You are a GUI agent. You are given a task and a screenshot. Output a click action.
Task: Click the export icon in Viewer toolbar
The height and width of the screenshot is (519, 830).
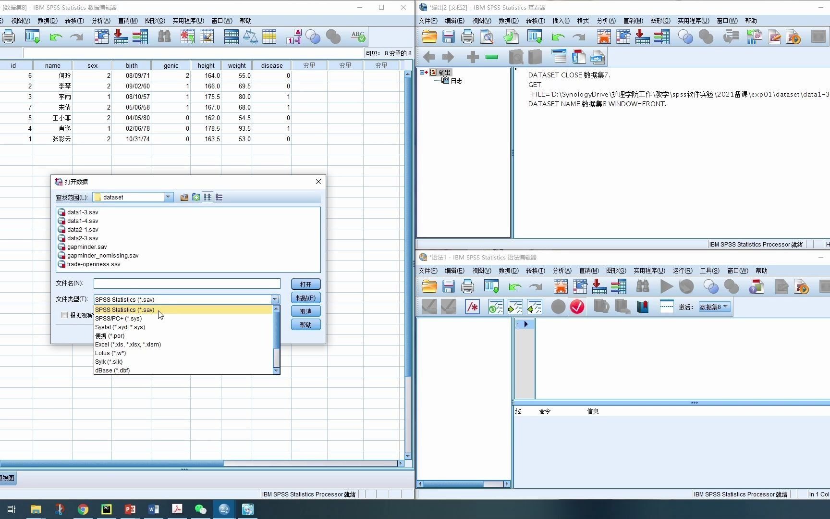[511, 37]
